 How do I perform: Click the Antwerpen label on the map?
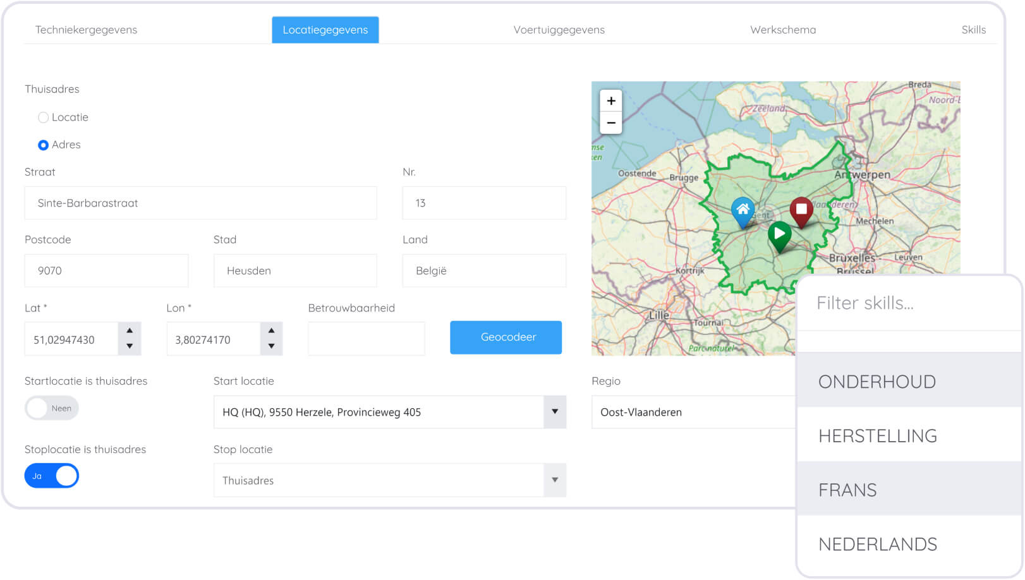tap(862, 174)
